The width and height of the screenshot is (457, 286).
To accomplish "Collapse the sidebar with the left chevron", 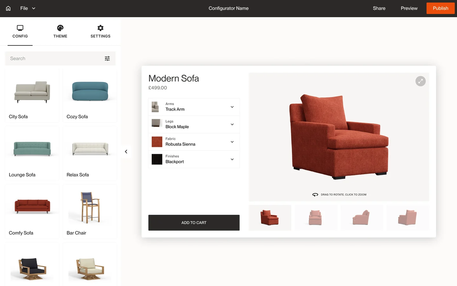I will pos(126,152).
